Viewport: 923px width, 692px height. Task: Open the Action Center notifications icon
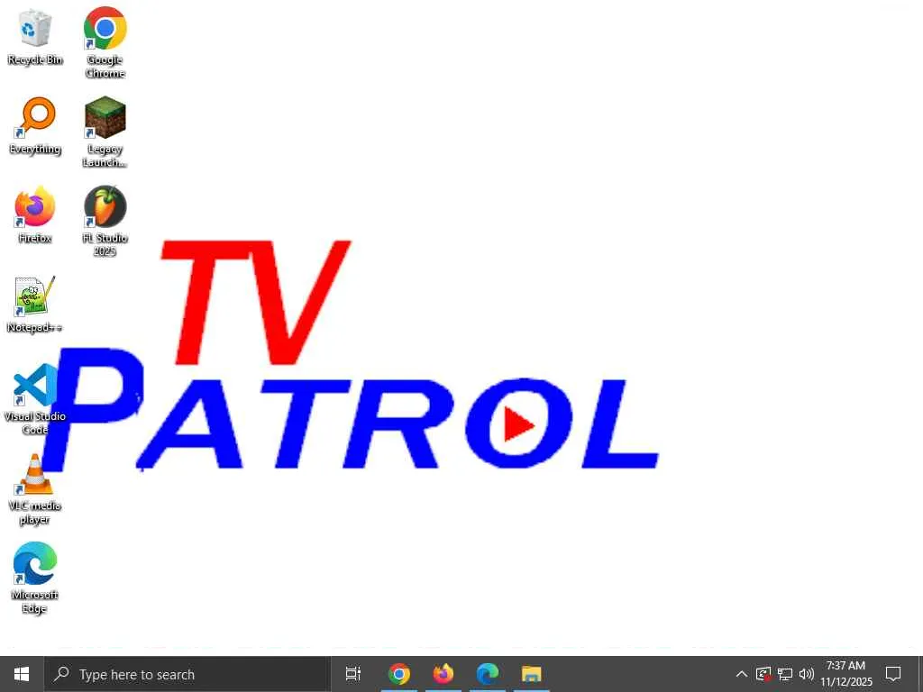tap(893, 674)
